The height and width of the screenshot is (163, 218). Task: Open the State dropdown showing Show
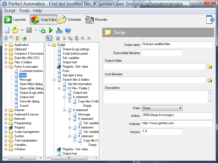162,108
